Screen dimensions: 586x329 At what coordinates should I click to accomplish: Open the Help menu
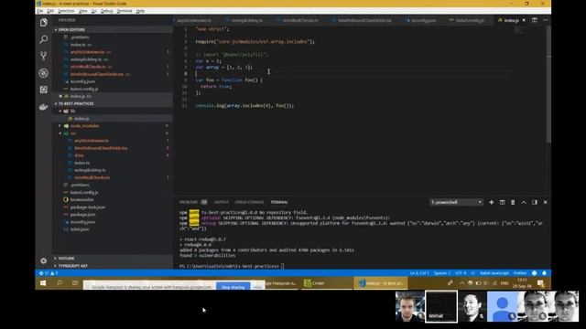point(140,11)
